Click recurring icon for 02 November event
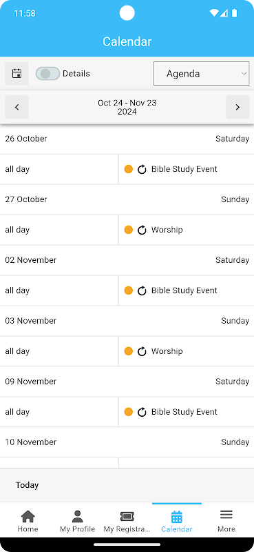Screen dimensions: 254x552 pyautogui.click(x=142, y=290)
